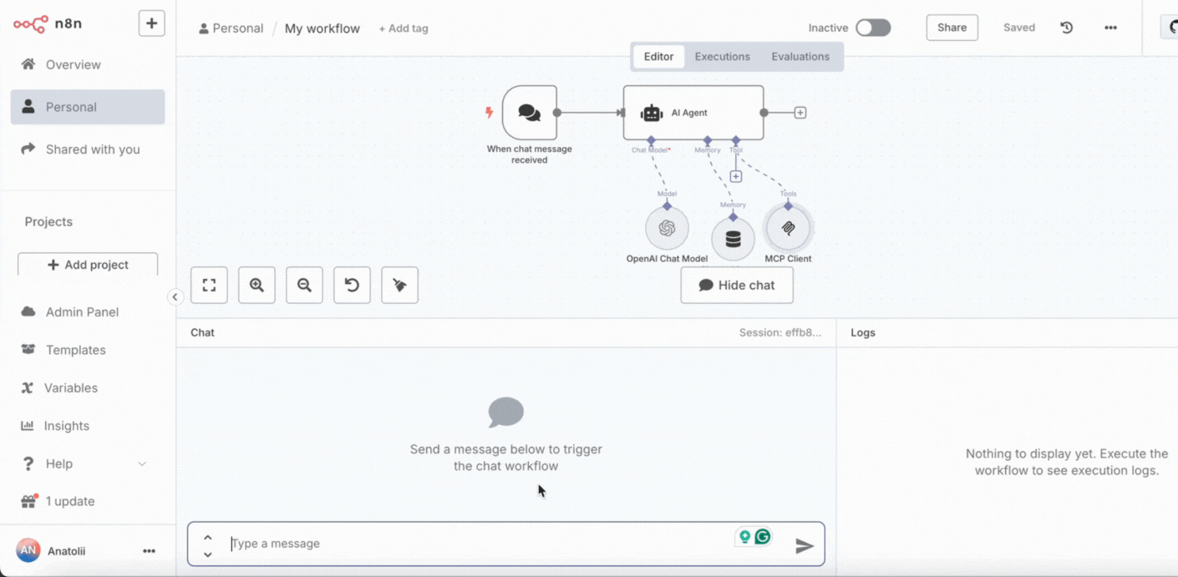Select the chat message trigger node

[530, 113]
